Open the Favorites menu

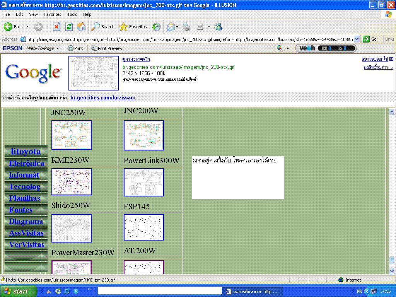pos(52,14)
